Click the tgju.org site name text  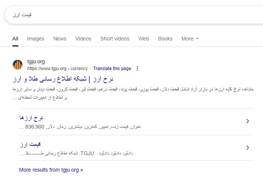coord(36,62)
